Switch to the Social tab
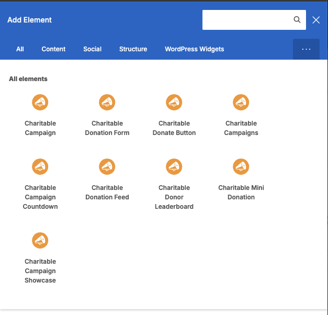 [92, 49]
